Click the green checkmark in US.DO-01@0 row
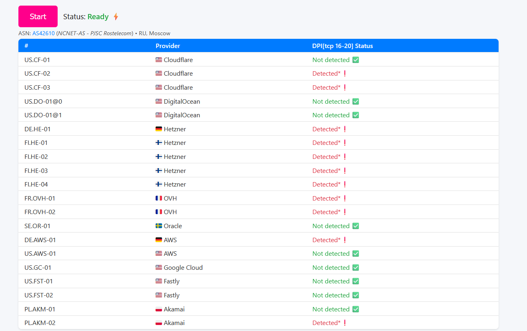This screenshot has height=331, width=527. coord(356,102)
